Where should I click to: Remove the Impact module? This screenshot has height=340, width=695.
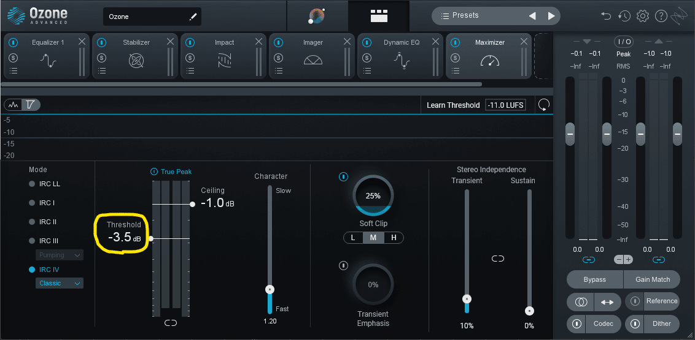coord(258,42)
